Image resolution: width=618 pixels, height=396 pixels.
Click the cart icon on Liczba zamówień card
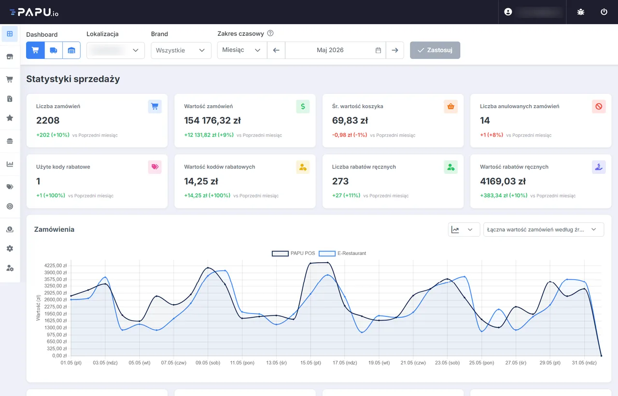tap(154, 106)
